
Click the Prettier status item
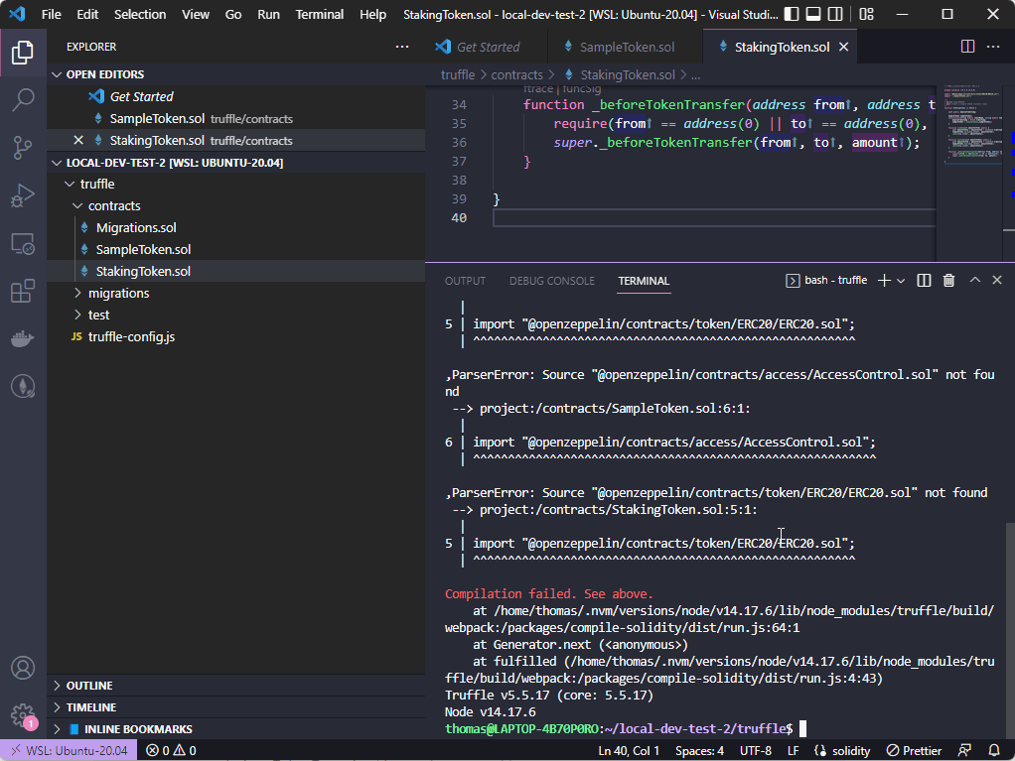(914, 751)
